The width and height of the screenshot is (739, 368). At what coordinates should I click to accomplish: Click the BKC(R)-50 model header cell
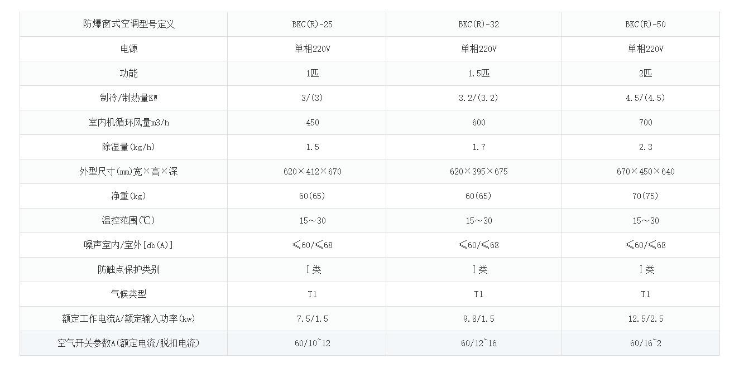(x=645, y=25)
